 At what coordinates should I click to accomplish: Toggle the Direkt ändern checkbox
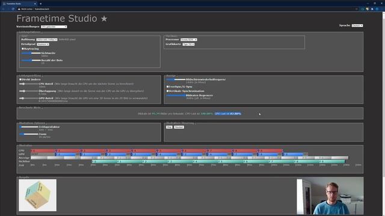(20, 79)
